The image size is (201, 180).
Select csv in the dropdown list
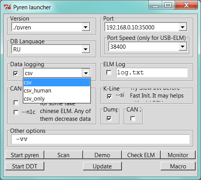coord(57,82)
